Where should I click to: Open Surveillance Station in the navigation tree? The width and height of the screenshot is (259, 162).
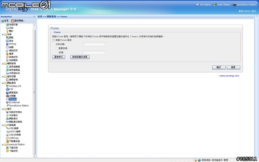(17, 105)
